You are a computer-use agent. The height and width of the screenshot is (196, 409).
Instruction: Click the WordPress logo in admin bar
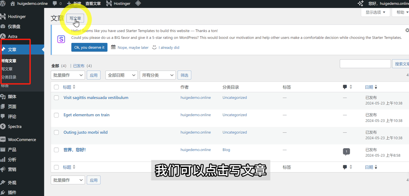click(3, 3)
